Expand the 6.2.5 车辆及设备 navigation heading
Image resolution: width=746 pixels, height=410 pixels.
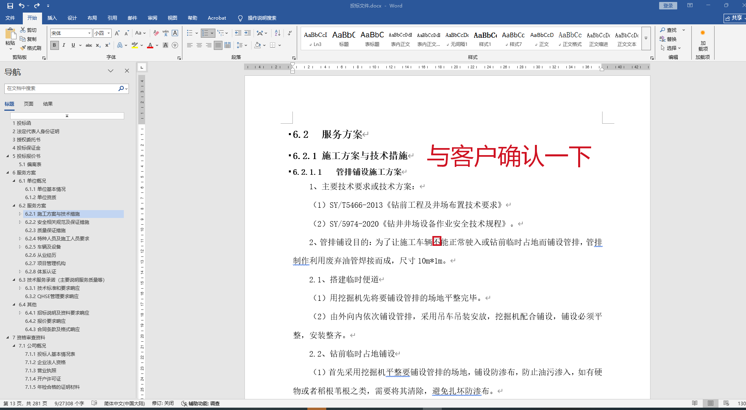pos(20,247)
